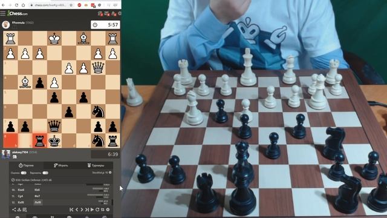Toggle the Варианты lines switch
This screenshot has width=387, height=218.
point(45,173)
